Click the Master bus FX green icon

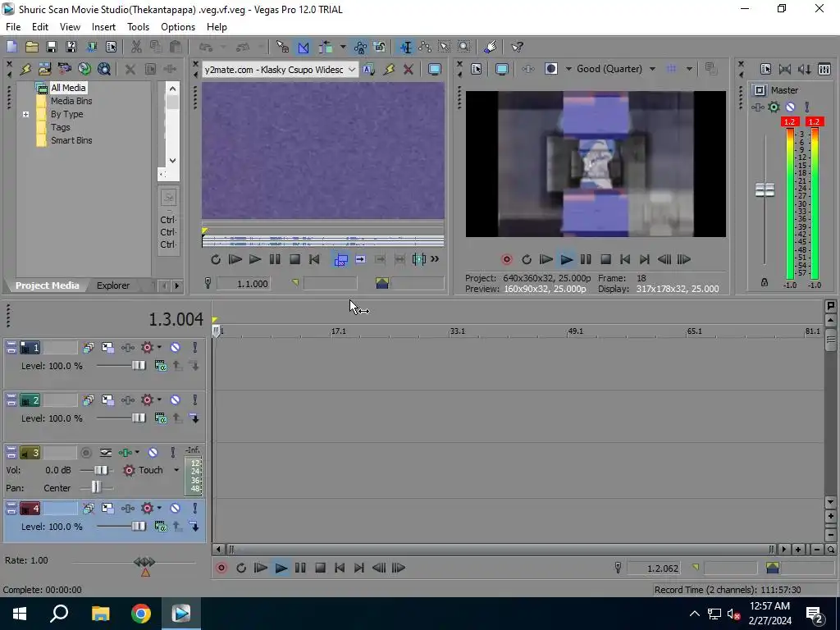774,107
